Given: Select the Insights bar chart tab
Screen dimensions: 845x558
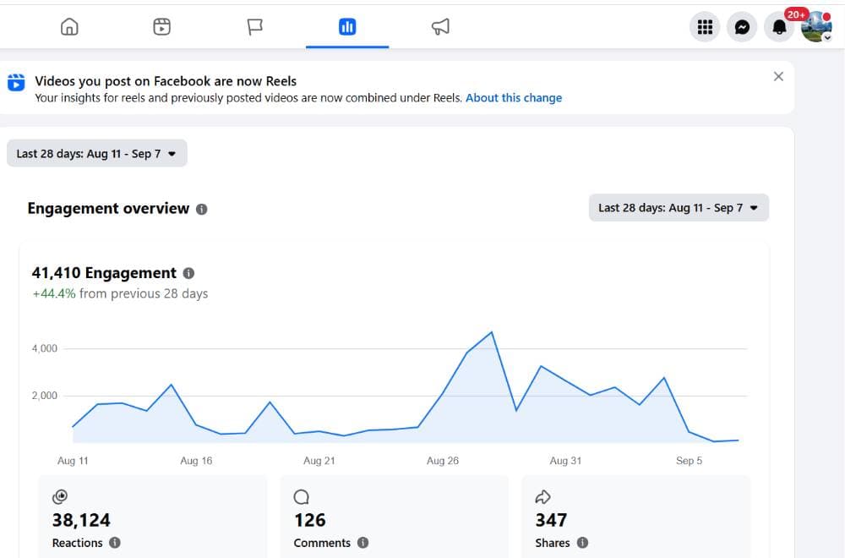Looking at the screenshot, I should pos(347,26).
